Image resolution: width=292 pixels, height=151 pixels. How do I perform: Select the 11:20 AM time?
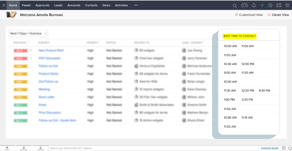pyautogui.click(x=248, y=73)
